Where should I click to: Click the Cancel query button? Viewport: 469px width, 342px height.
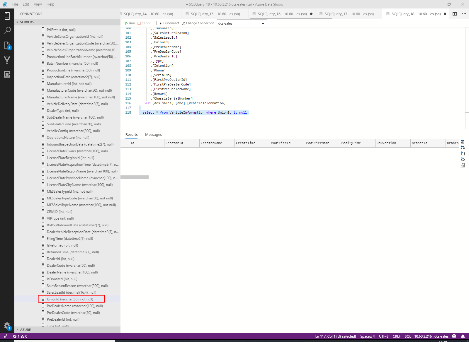pos(144,23)
